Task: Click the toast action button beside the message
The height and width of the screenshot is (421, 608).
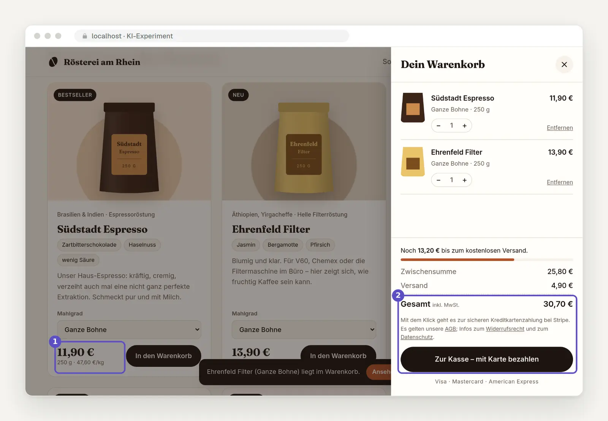Action: tap(379, 372)
